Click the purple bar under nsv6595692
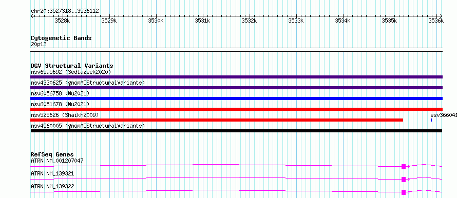This screenshot has height=198, width=457. 236,77
